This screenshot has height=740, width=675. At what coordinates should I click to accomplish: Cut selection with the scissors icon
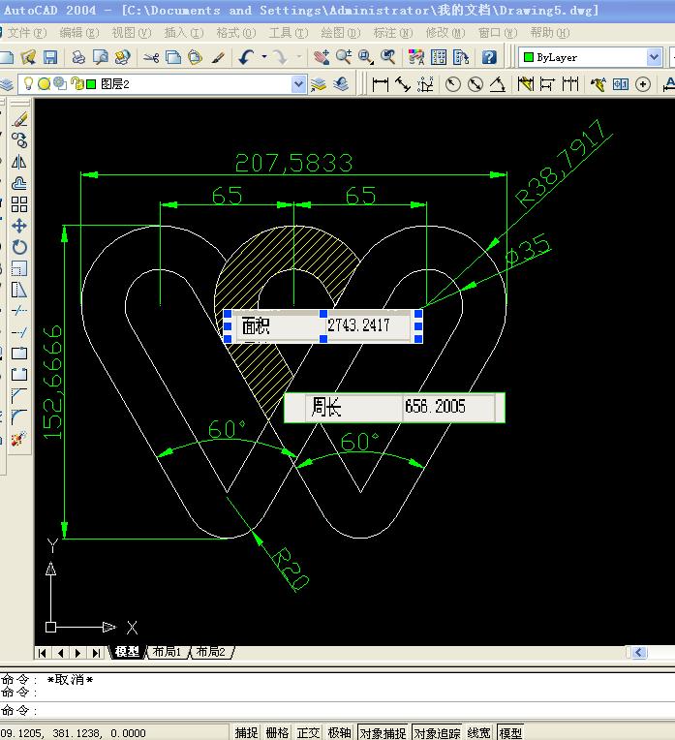[x=151, y=57]
